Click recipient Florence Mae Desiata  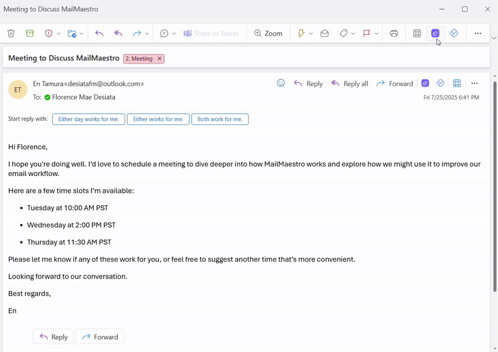[x=83, y=97]
